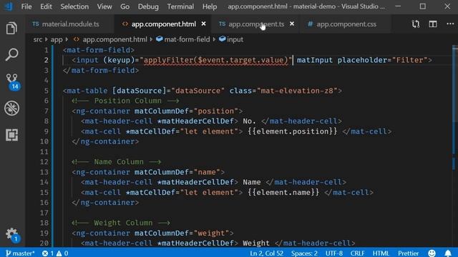458x257 pixels.
Task: Open the Debug view icon
Action: tap(11, 108)
